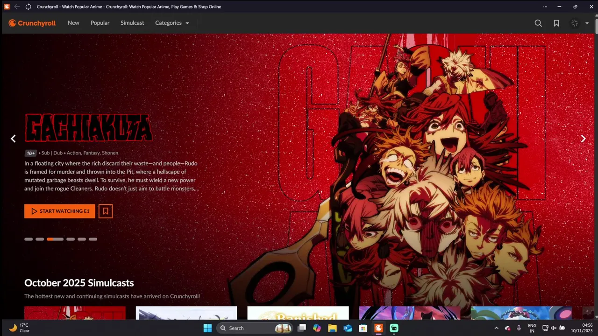Open the Banished simulcast thumbnail
Screen dimensions: 598x336
tap(298, 313)
